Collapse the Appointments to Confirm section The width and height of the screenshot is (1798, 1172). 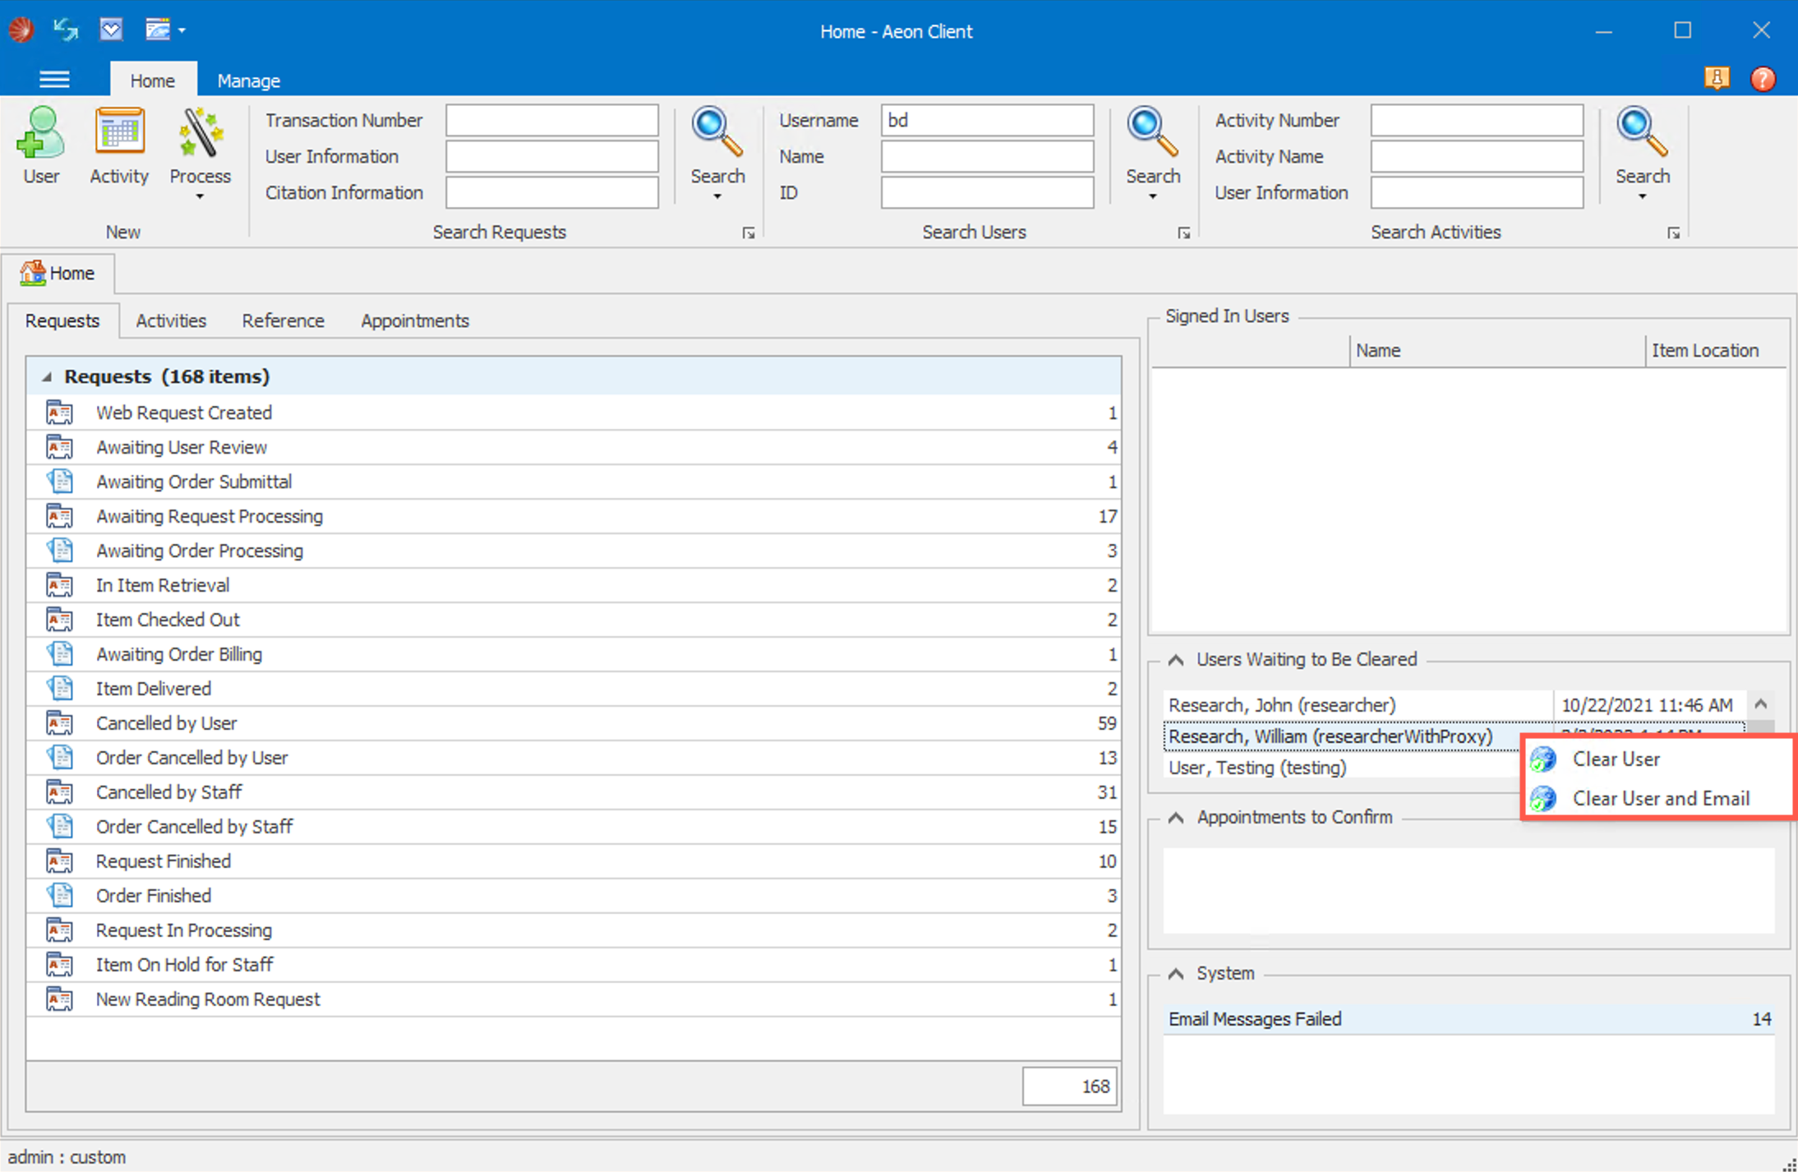[x=1175, y=817]
